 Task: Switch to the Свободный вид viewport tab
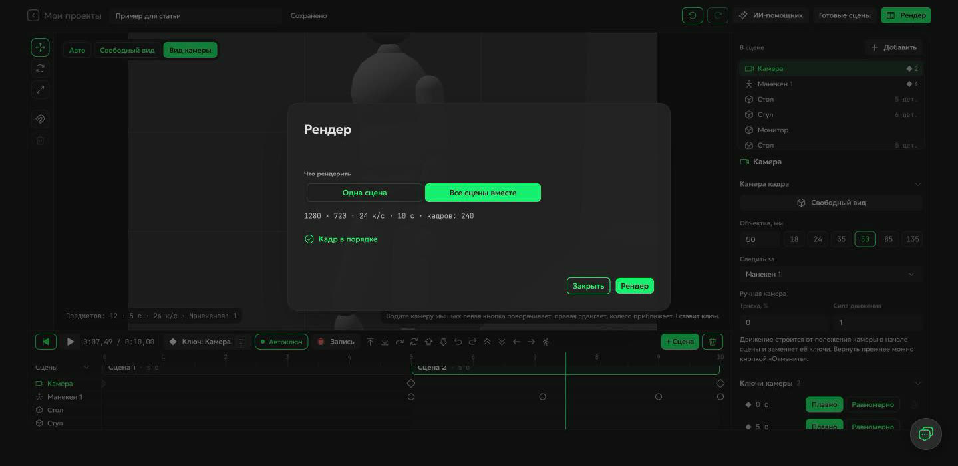coord(127,50)
